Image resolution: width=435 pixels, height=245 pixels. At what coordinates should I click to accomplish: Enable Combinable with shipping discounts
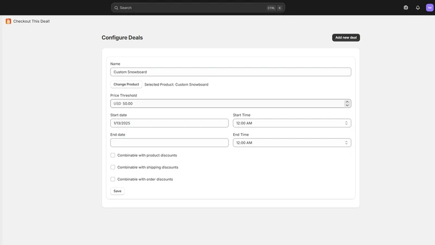coord(113,167)
